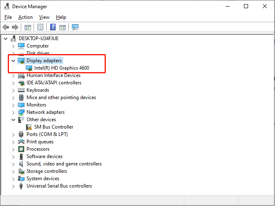
Task: Open the Properties toolbar icon
Action: (40, 27)
